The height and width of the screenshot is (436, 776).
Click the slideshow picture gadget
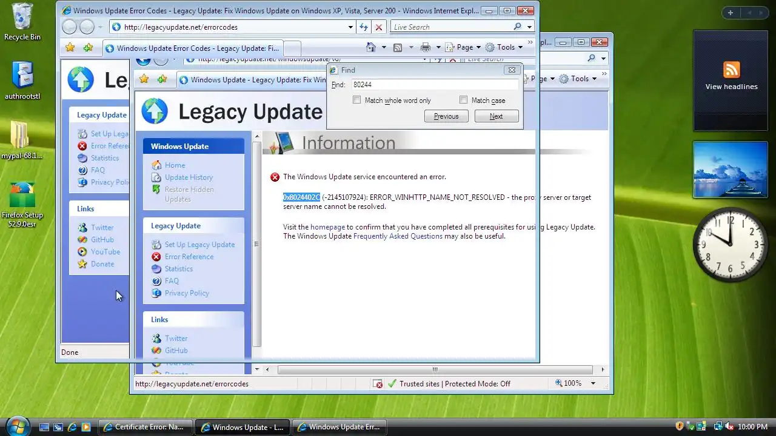pyautogui.click(x=731, y=170)
